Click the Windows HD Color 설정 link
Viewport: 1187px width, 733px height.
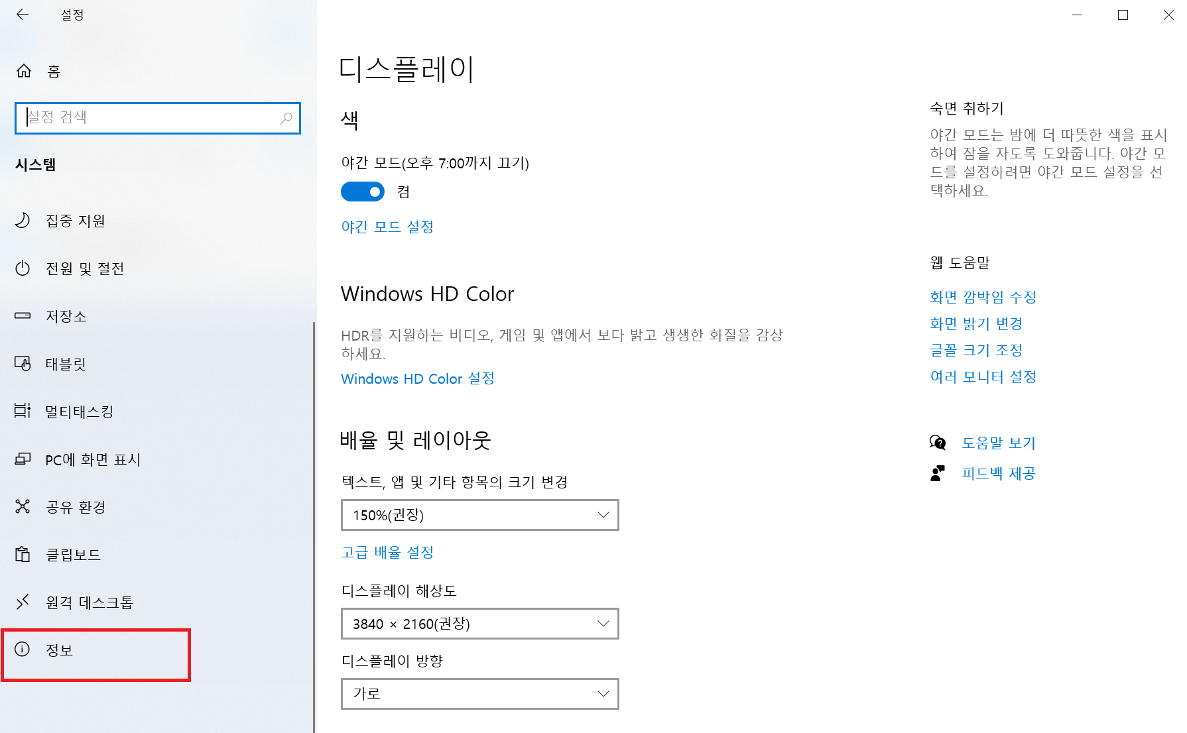click(x=418, y=378)
